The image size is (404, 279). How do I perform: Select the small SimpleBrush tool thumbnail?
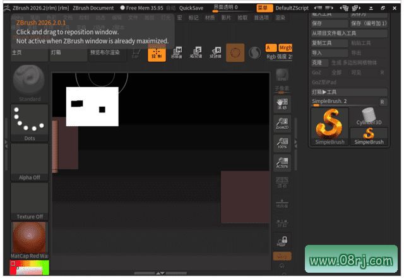pyautogui.click(x=369, y=136)
